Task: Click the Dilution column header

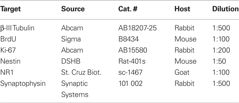Action: click(x=225, y=9)
